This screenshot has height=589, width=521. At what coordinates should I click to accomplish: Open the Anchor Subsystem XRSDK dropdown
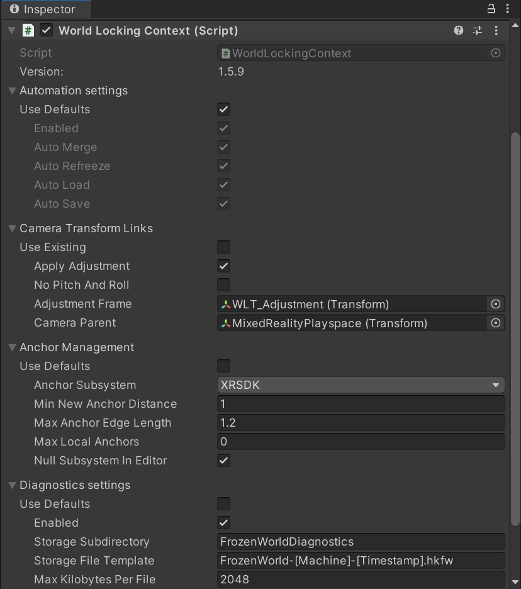361,384
